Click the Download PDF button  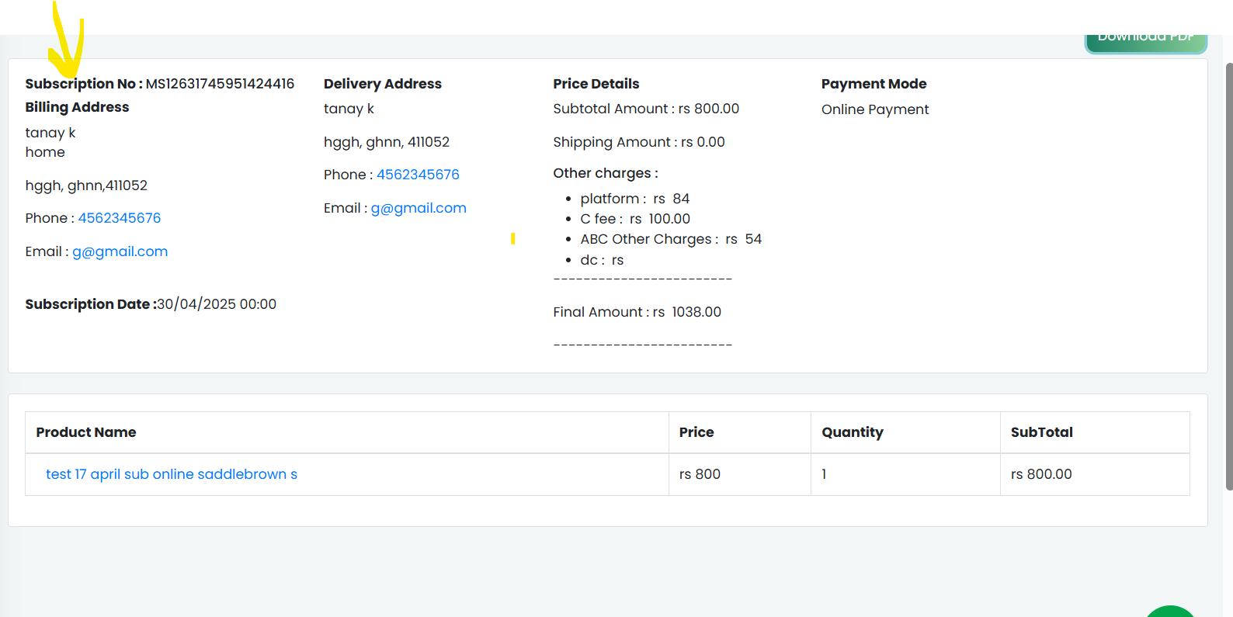[1145, 43]
